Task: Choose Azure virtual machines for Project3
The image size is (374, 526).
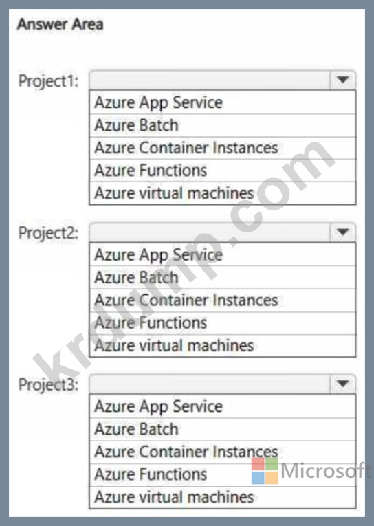Action: click(223, 498)
